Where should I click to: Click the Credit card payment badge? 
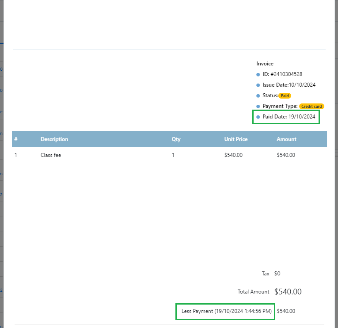(311, 107)
